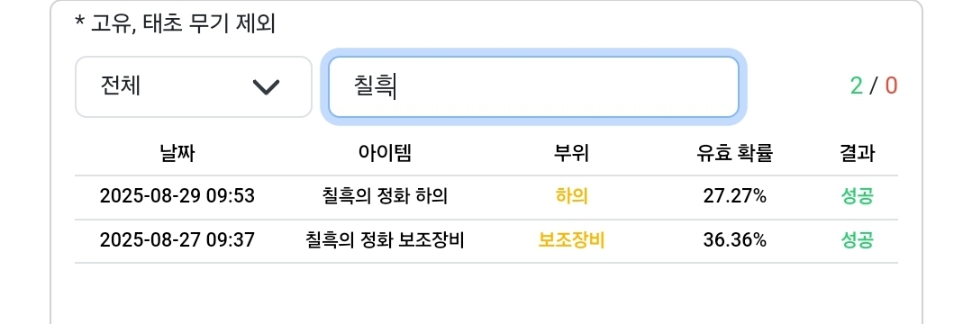Click the green success count 2
Viewport: 972px width, 324px height.
click(x=856, y=86)
